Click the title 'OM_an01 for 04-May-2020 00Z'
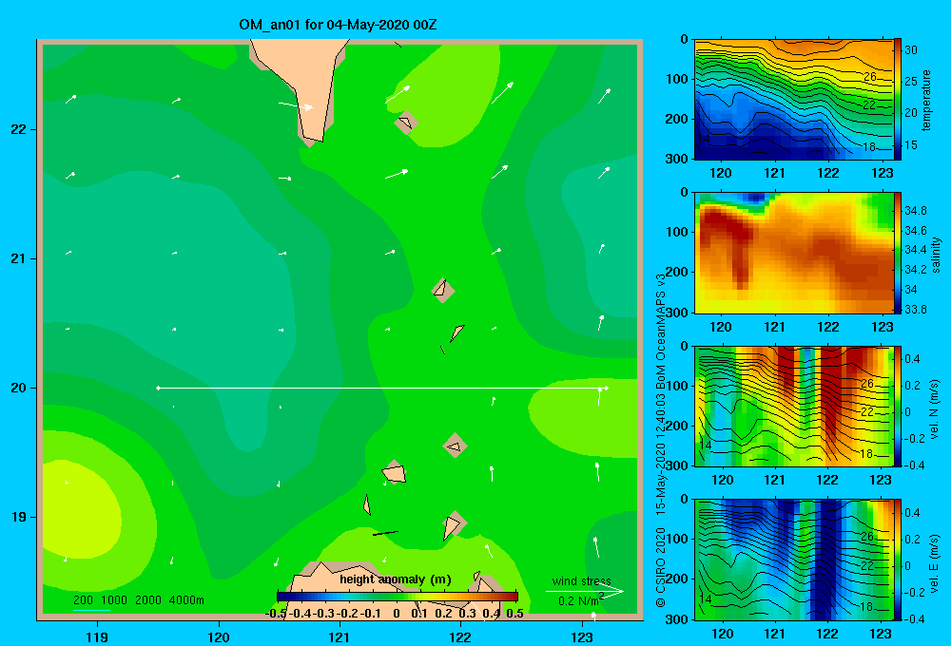Viewport: 951px width, 646px height. click(338, 25)
